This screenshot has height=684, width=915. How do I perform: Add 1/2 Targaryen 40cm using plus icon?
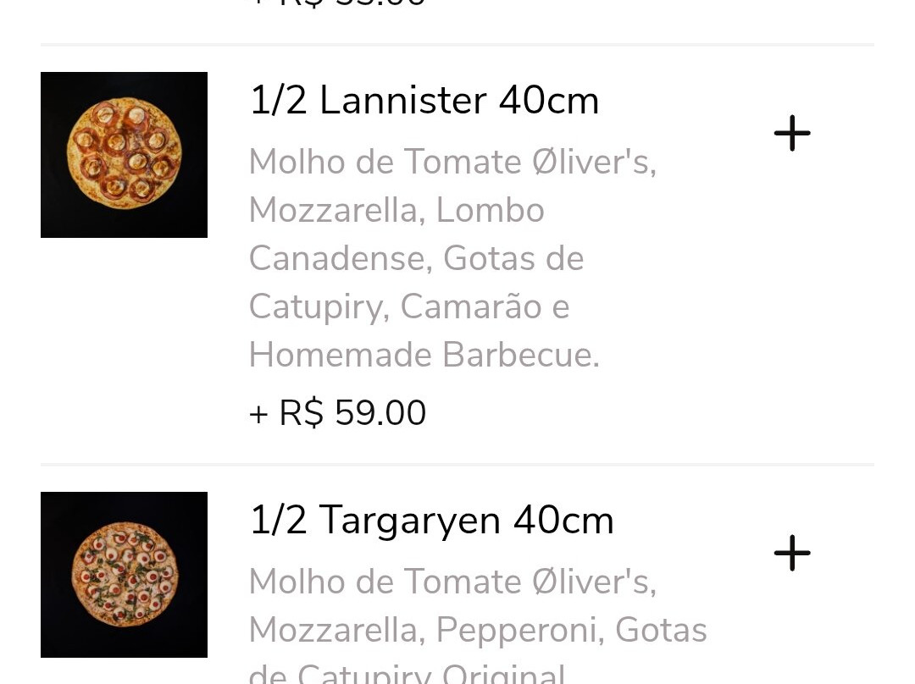(792, 554)
